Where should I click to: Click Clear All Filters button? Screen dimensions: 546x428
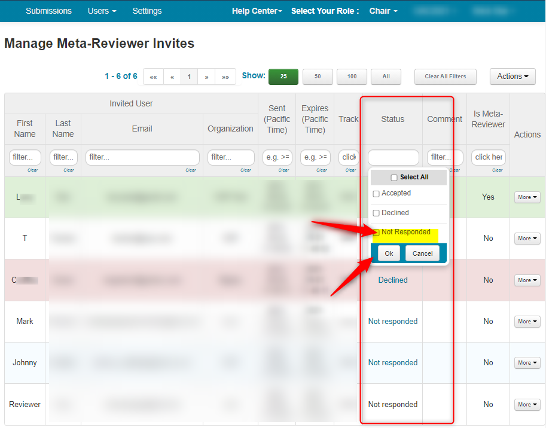(x=446, y=77)
